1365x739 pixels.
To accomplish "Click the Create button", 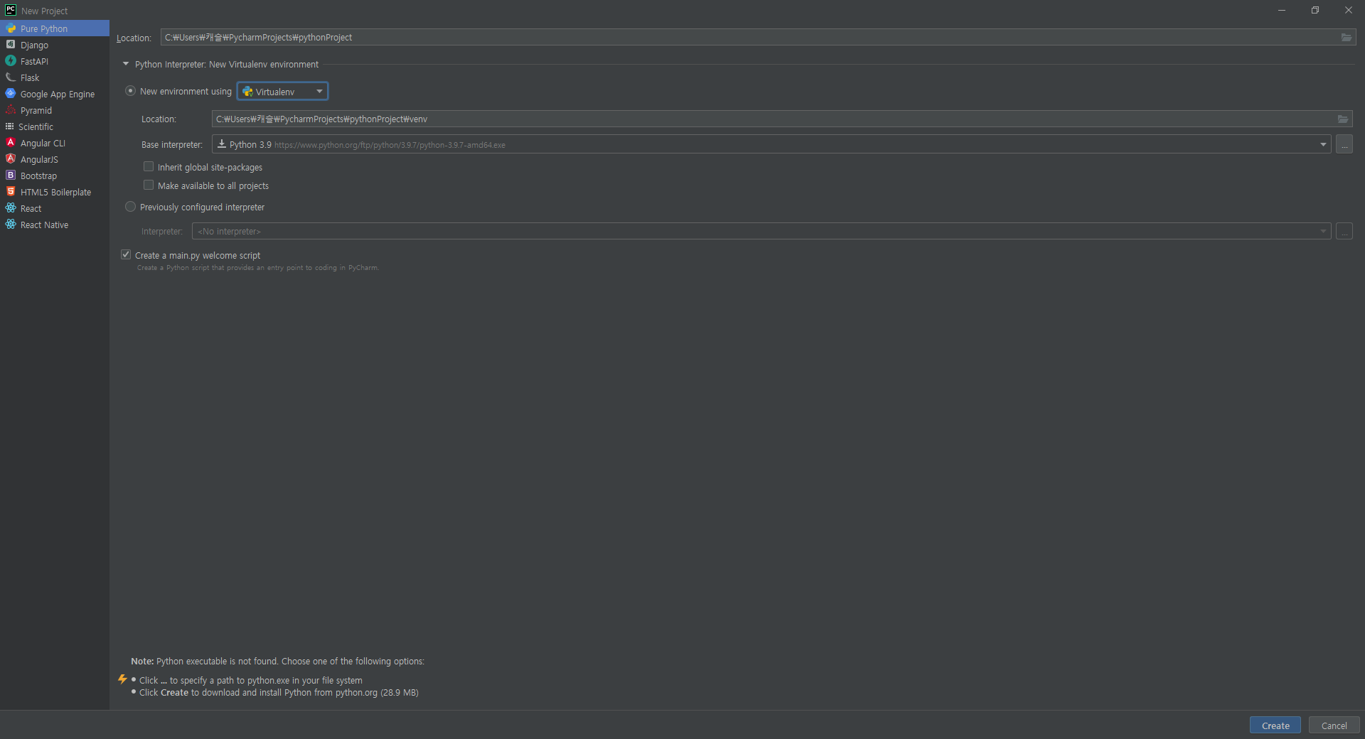I will coord(1275,725).
